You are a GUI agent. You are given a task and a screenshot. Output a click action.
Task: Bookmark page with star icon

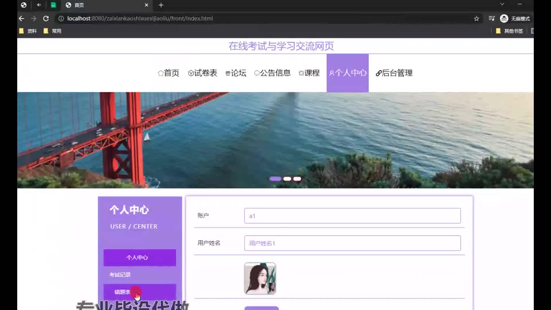(x=476, y=19)
